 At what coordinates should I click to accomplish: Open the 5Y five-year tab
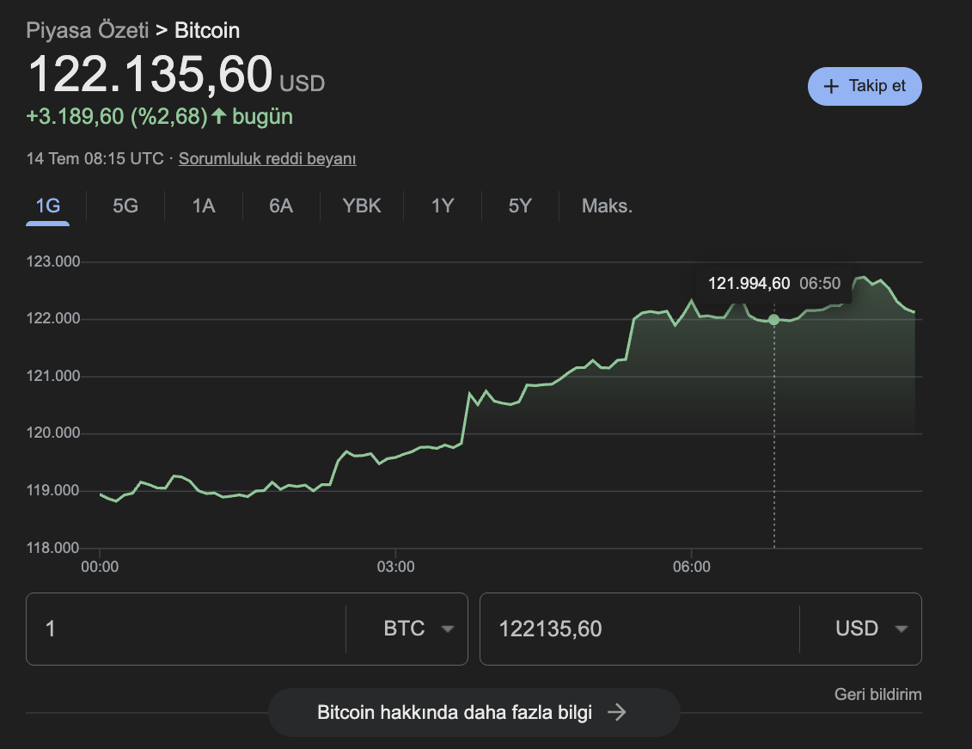click(520, 206)
